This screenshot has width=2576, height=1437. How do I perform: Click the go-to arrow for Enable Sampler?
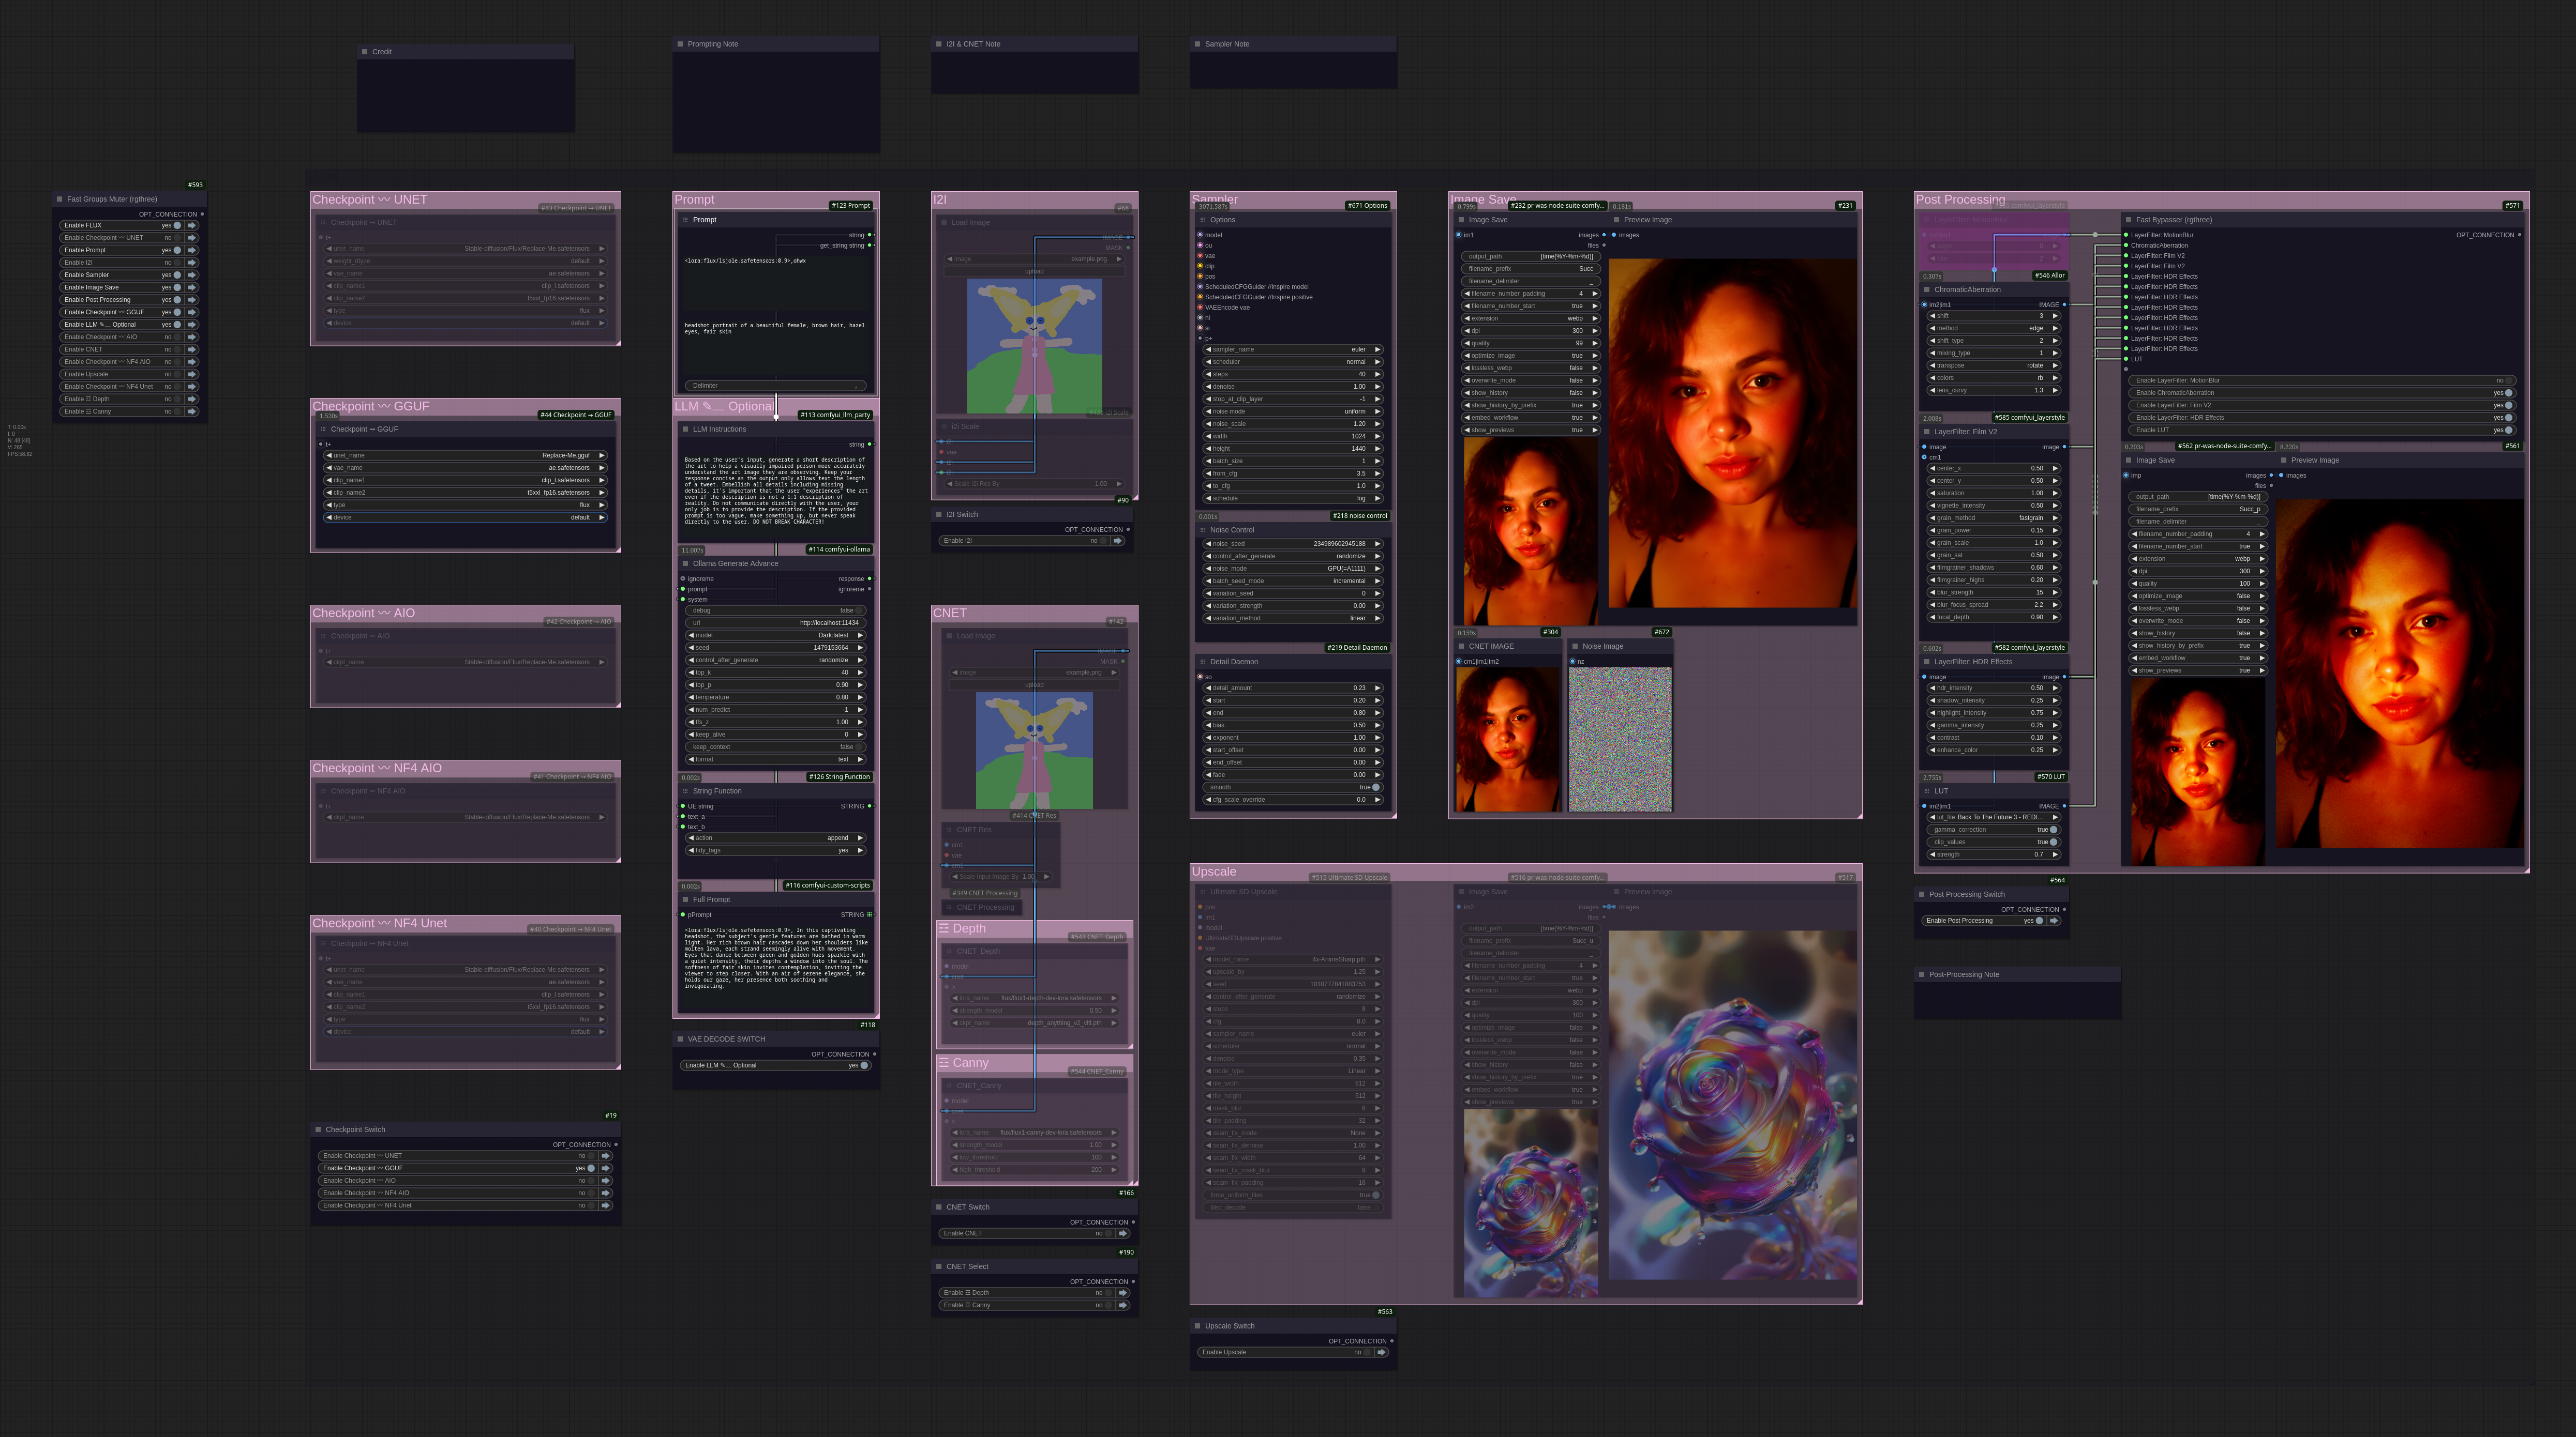click(192, 275)
